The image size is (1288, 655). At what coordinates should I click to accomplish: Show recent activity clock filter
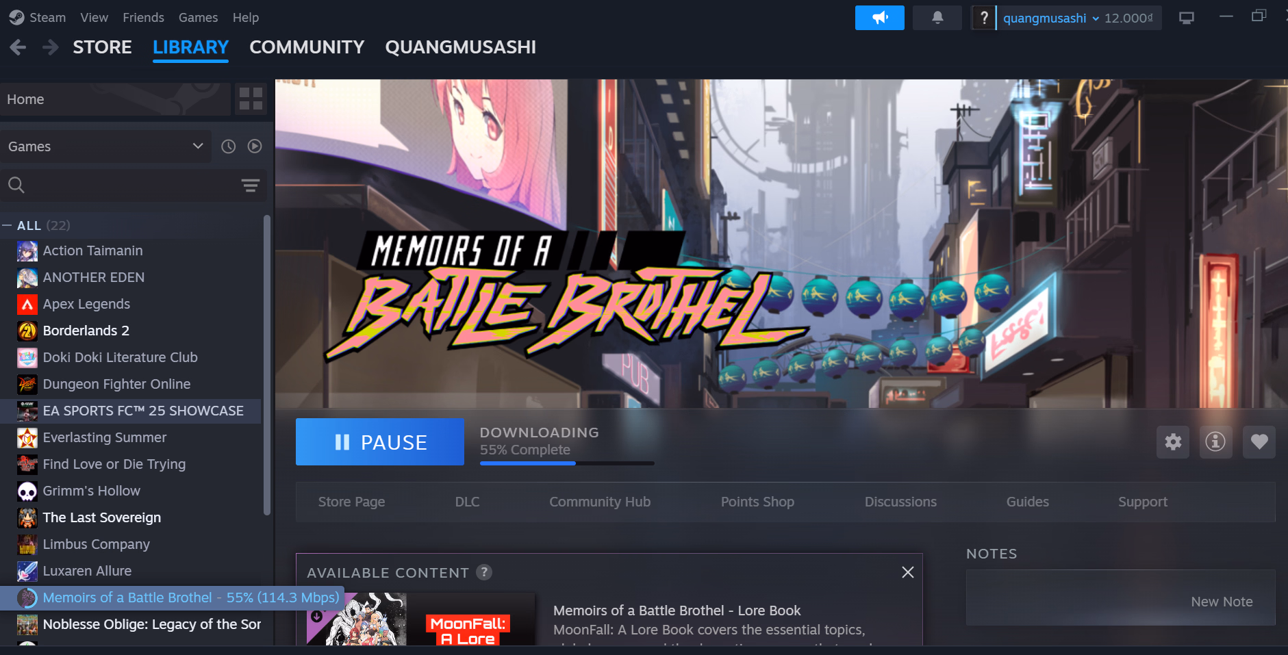(229, 146)
